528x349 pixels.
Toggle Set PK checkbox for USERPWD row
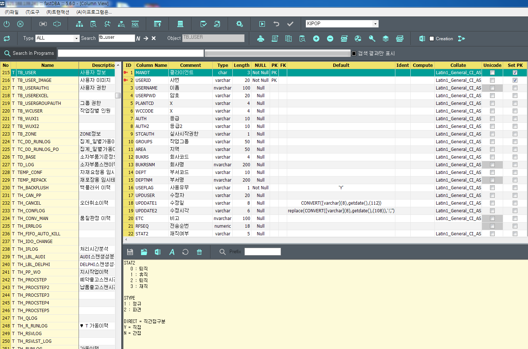(x=515, y=96)
